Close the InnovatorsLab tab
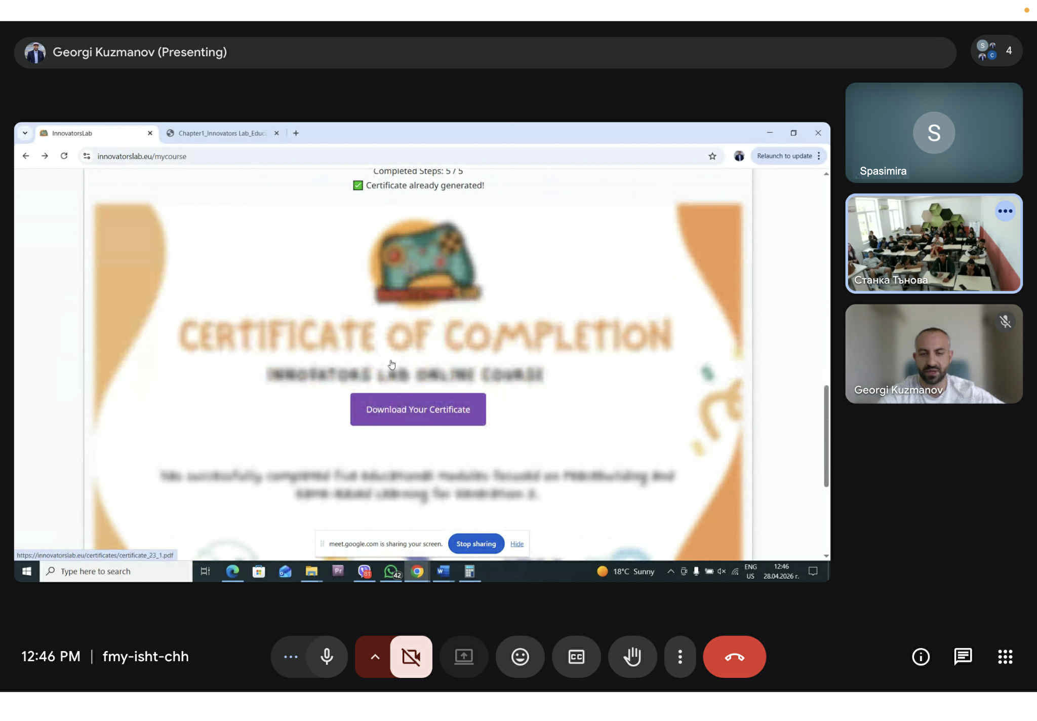This screenshot has height=721, width=1037. (x=150, y=133)
